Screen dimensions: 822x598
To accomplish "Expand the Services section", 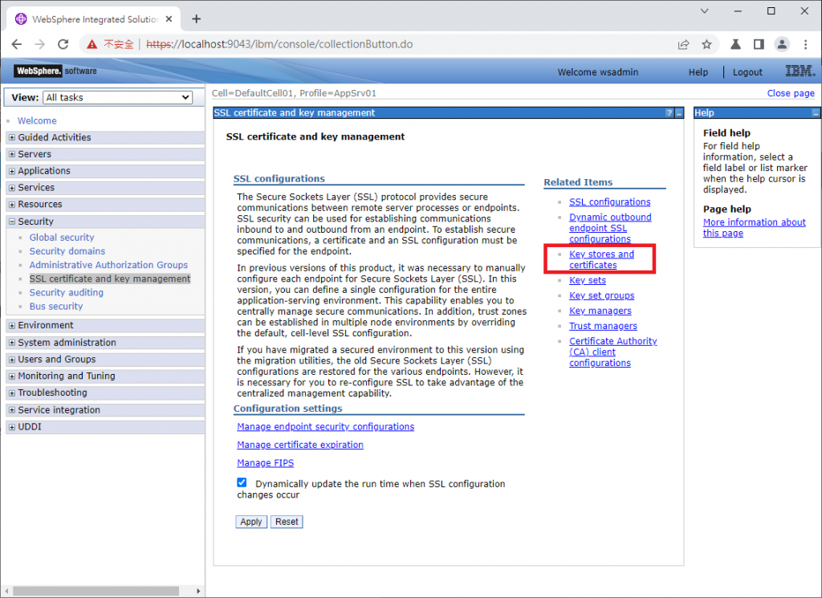I will 12,188.
